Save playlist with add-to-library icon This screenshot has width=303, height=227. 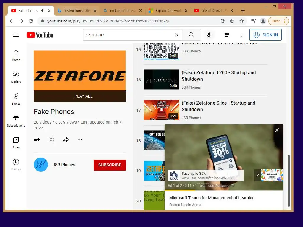(37, 140)
